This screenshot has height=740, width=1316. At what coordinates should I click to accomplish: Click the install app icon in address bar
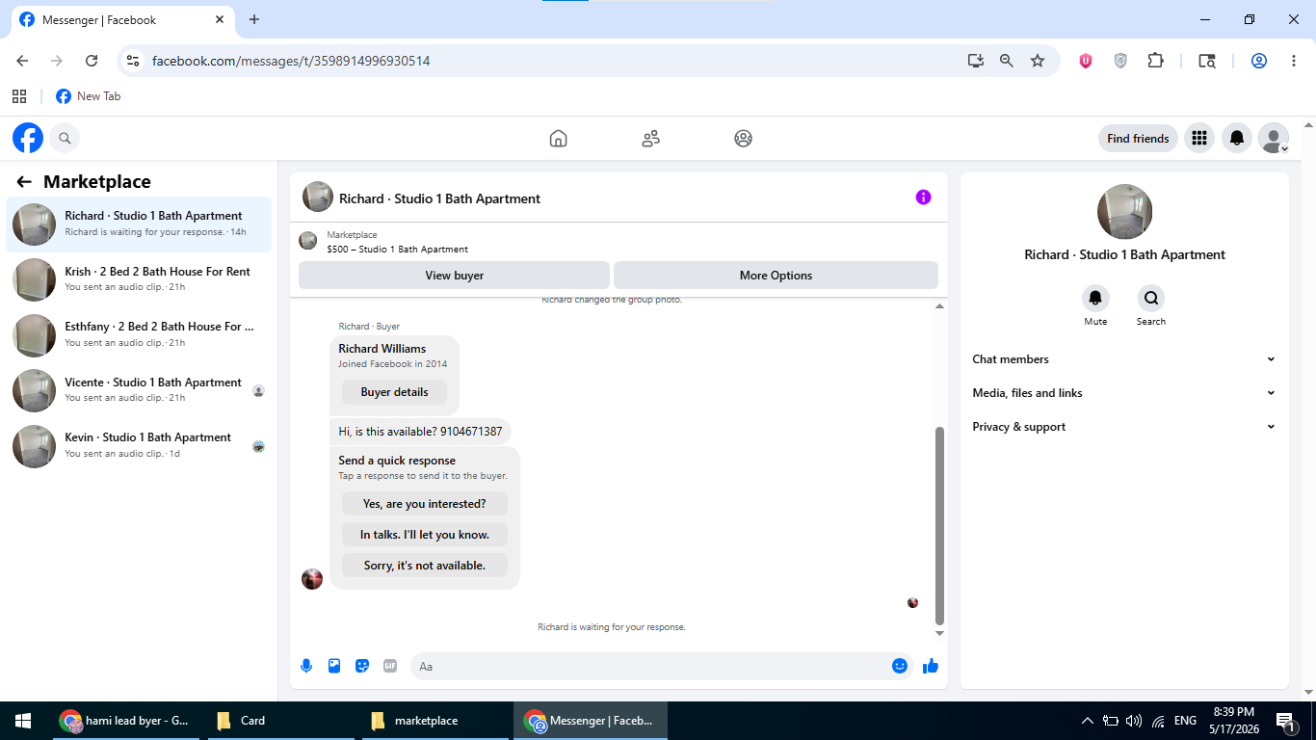coord(976,61)
